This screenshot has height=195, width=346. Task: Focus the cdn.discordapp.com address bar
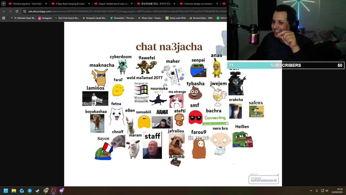click(127, 11)
